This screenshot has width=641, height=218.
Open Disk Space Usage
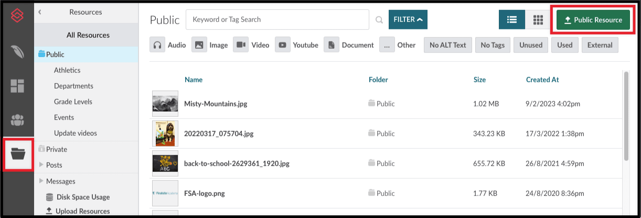pyautogui.click(x=78, y=197)
